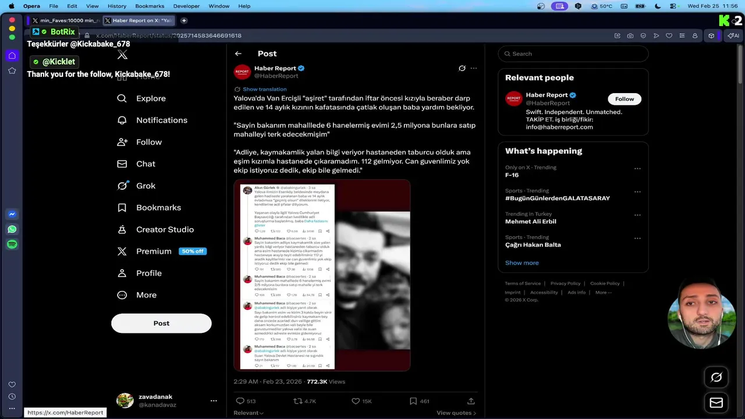The image size is (745, 419).
Task: Click the Follow people icon
Action: [x=122, y=142]
